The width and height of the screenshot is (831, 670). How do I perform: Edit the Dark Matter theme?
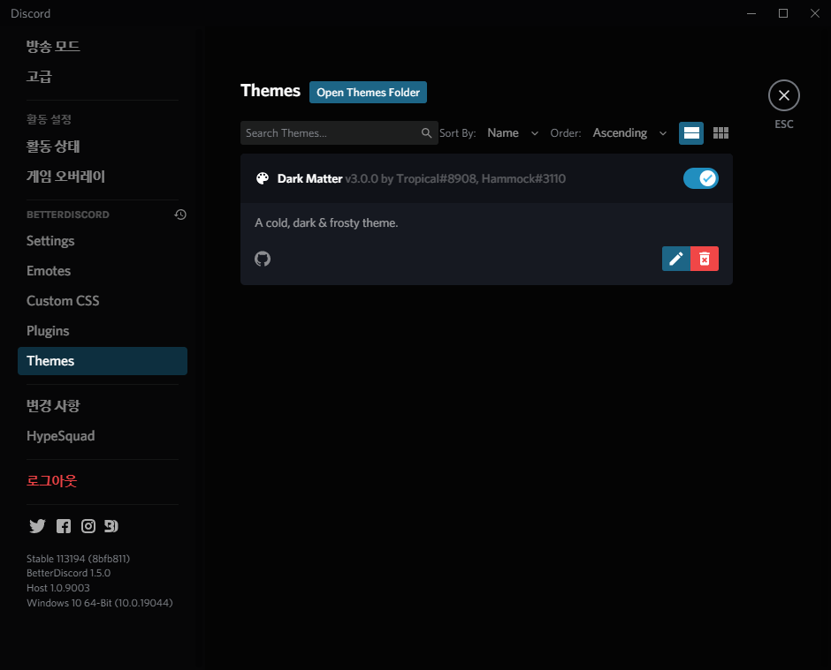[x=676, y=259]
